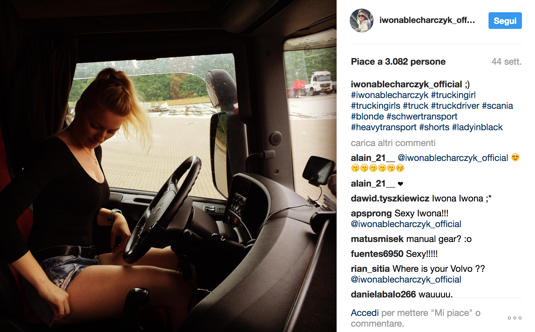View likes via Piace a 3.082 persone

398,62
